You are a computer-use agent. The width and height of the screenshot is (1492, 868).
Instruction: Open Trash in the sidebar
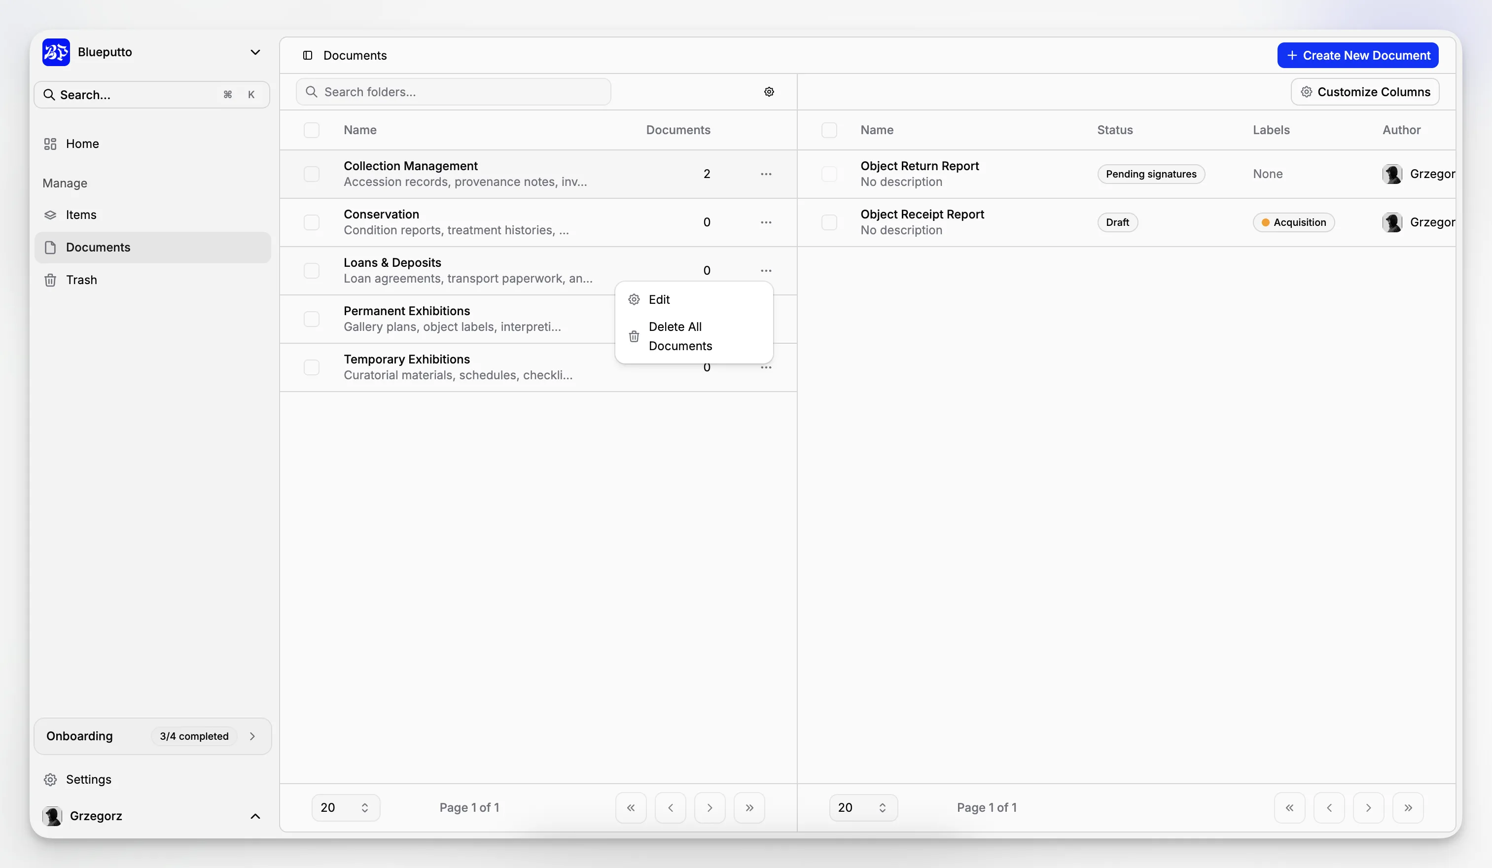pyautogui.click(x=152, y=280)
